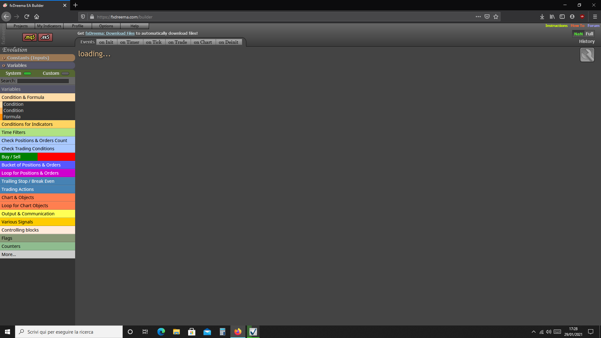Select the on Deinit tab
The height and width of the screenshot is (338, 601).
[229, 42]
